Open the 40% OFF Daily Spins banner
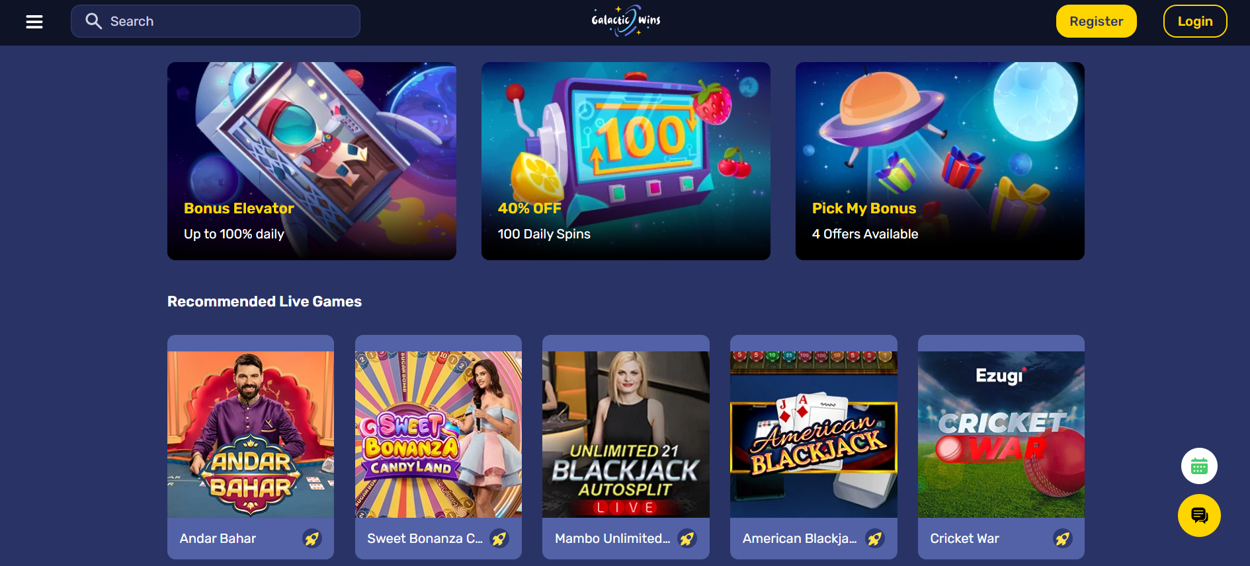The image size is (1250, 566). [626, 161]
